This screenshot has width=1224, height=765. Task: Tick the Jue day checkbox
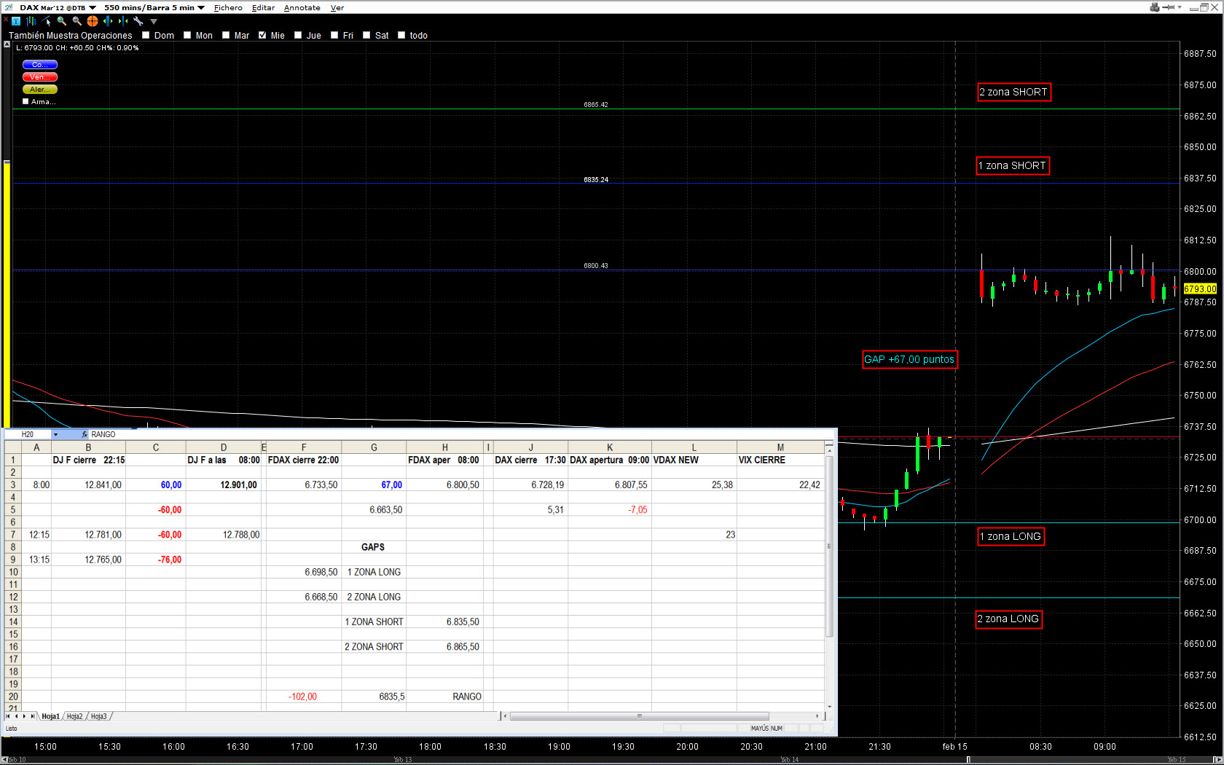point(298,35)
